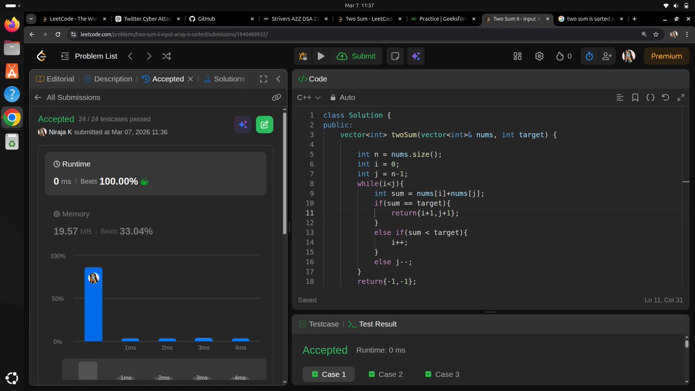The width and height of the screenshot is (695, 391).
Task: Pick a random problem with the shuffle icon
Action: 167,56
